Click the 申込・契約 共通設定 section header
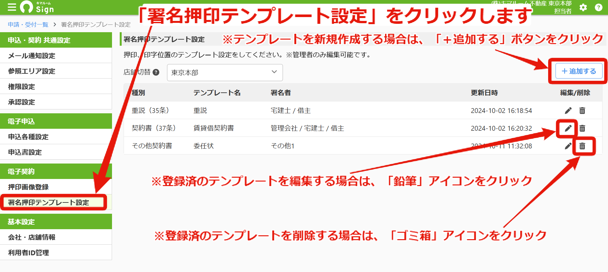608x272 pixels. (56, 40)
